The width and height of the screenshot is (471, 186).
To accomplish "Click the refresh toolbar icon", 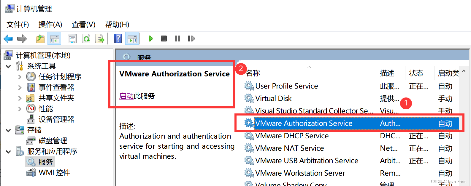I will tap(86, 39).
